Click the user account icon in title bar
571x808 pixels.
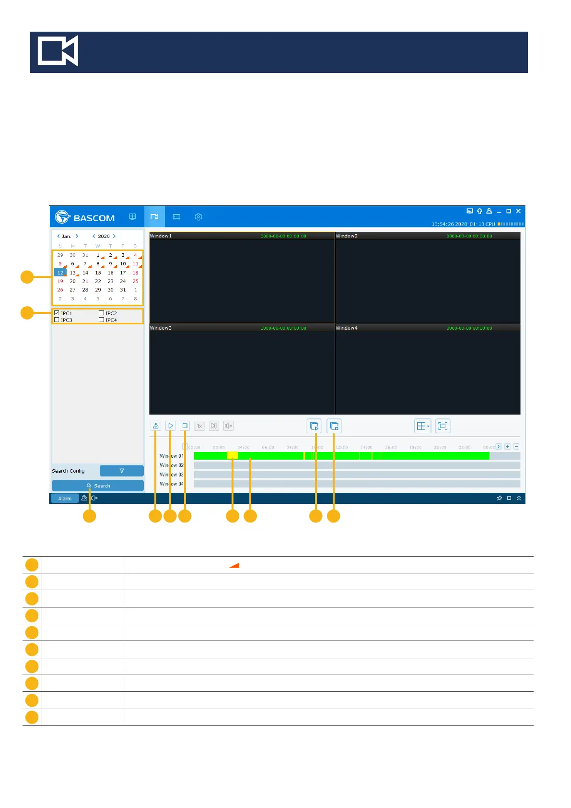[489, 211]
